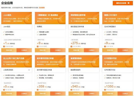This screenshot has width=134, height=96.
Task: Buy now in 云上公司 registration card
Action: [x=24, y=94]
